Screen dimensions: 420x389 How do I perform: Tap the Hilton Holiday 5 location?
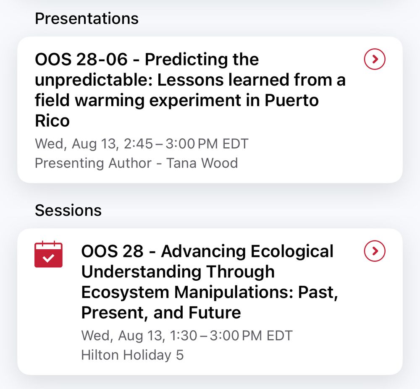click(x=132, y=355)
